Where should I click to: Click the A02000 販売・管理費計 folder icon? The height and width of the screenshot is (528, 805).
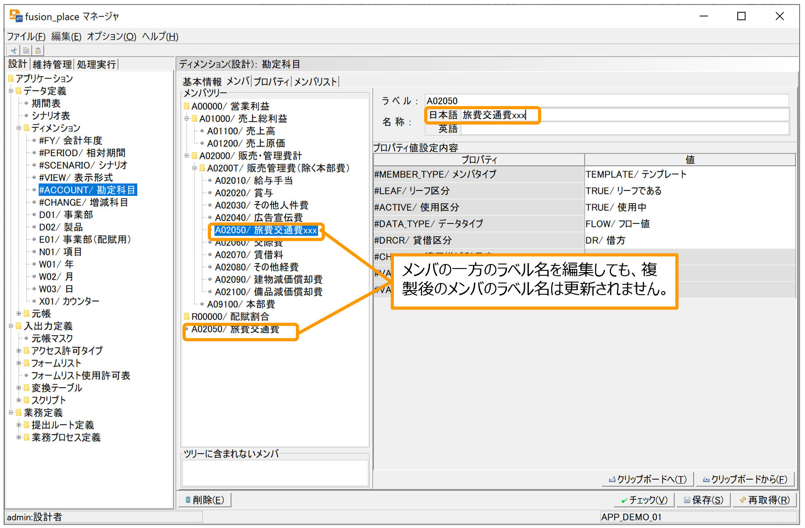click(x=195, y=156)
